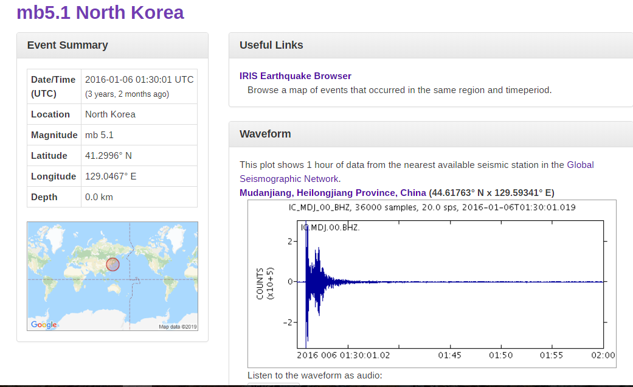Viewport: 633px width, 387px height.
Task: Click the Map data ©2019 attribution
Action: click(x=178, y=327)
